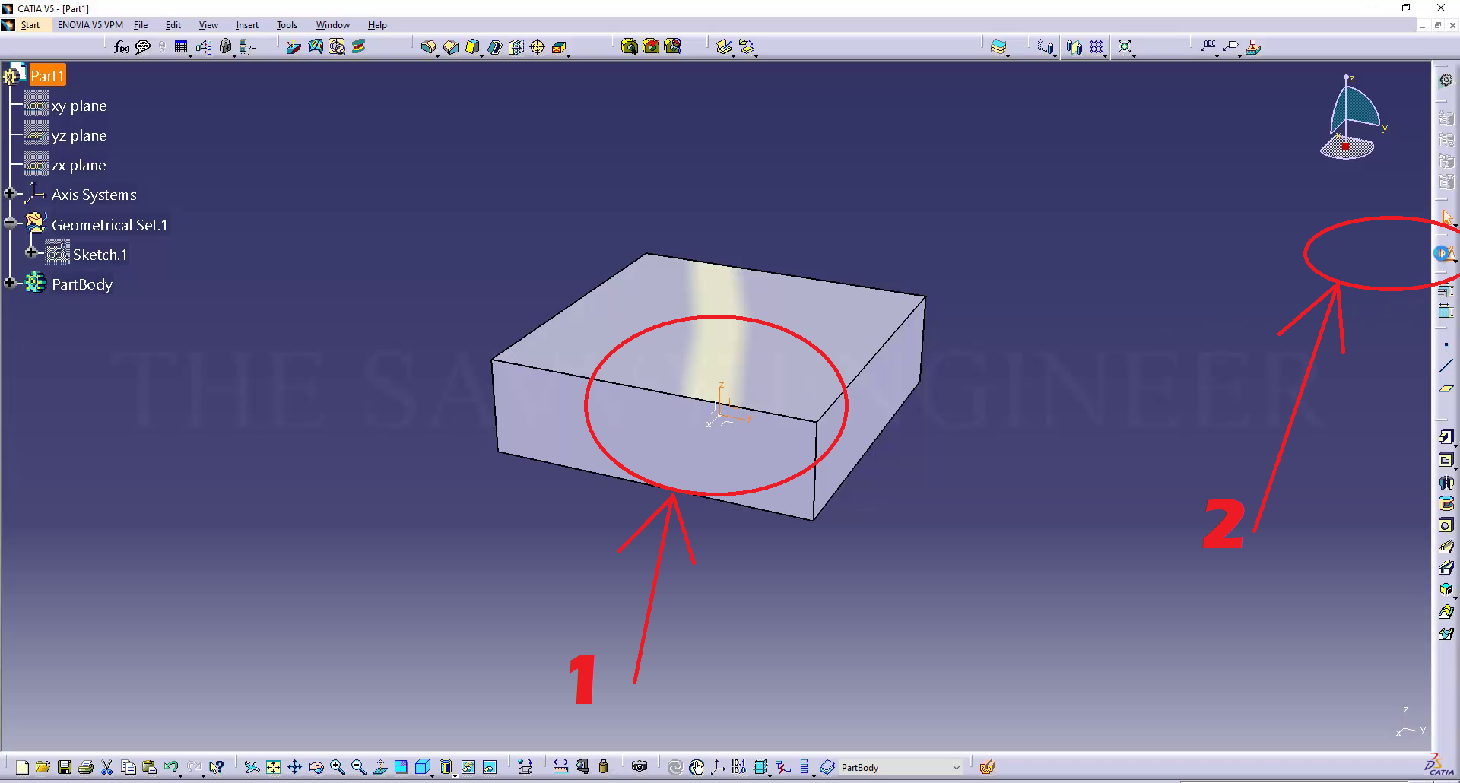1460x783 pixels.
Task: Open the Formula f(x) tool
Action: 121,47
